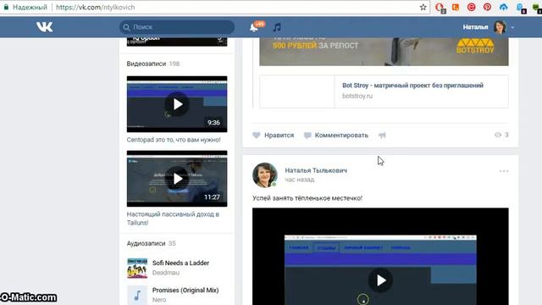Open 'Настоящий пассивный доход в Tailuns!' title
The width and height of the screenshot is (542, 305).
tap(173, 219)
